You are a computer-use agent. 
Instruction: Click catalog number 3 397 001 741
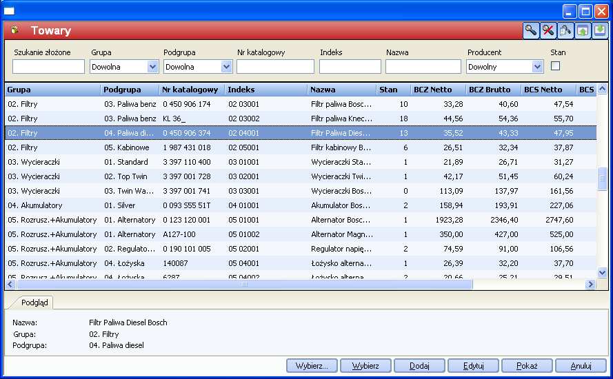click(x=186, y=191)
